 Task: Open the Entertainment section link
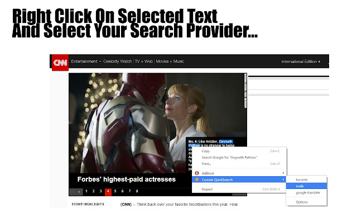(x=84, y=61)
